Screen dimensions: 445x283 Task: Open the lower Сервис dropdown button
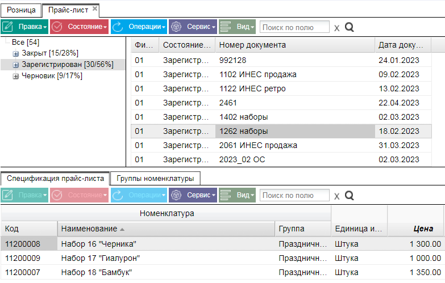[193, 195]
